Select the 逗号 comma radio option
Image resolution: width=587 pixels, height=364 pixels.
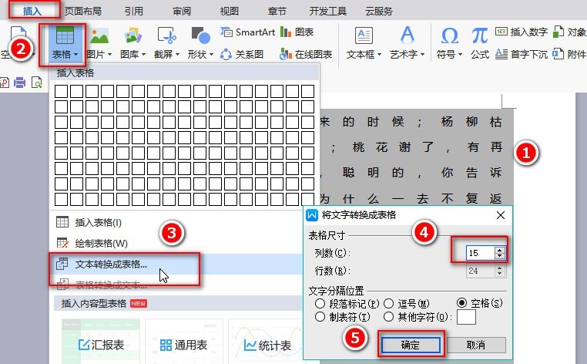pos(388,303)
